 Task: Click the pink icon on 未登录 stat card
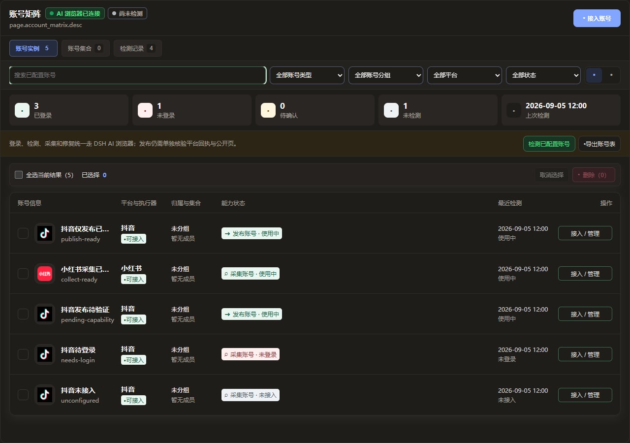pos(145,110)
